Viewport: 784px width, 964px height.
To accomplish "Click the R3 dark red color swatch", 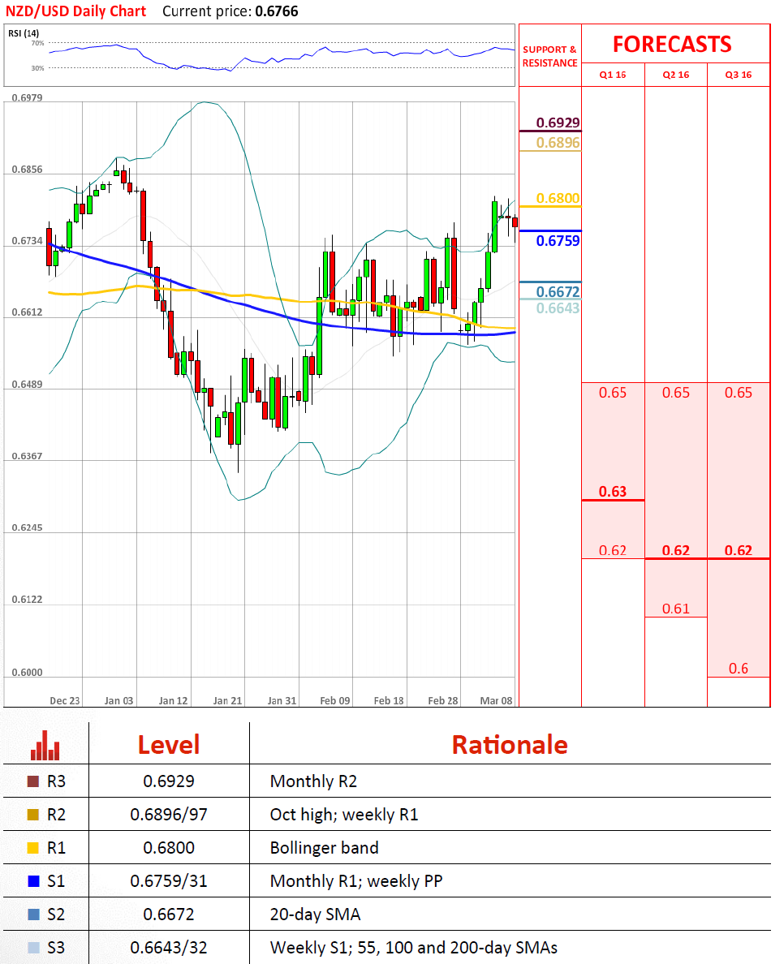I will 33,781.
